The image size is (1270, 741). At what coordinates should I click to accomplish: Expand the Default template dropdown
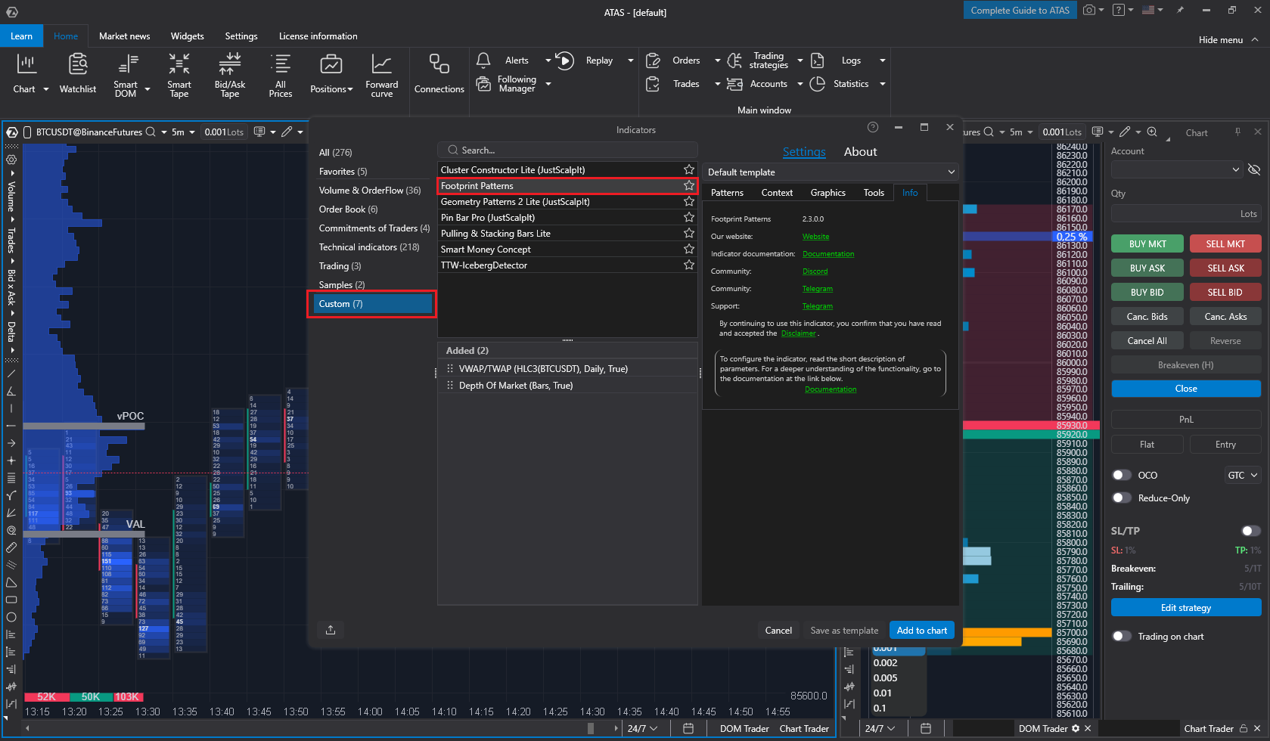click(830, 172)
